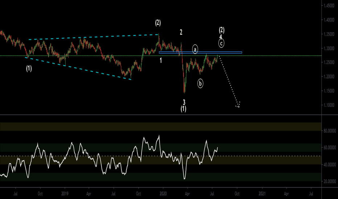The height and width of the screenshot is (199, 338).
Task: Select the blue resistance rectangle drawing
Action: tap(201, 52)
